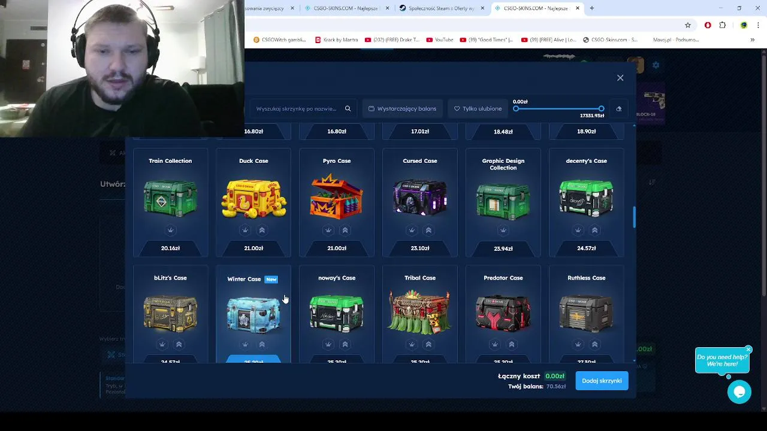Click the crown icon on Duck Case card

(245, 230)
